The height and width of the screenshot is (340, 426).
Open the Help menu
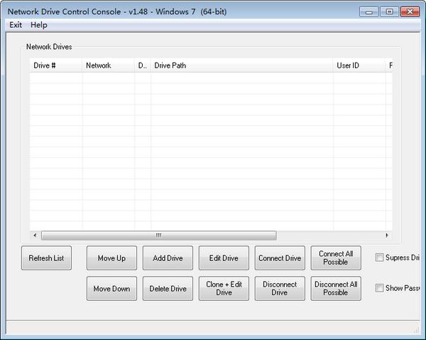pyautogui.click(x=39, y=25)
